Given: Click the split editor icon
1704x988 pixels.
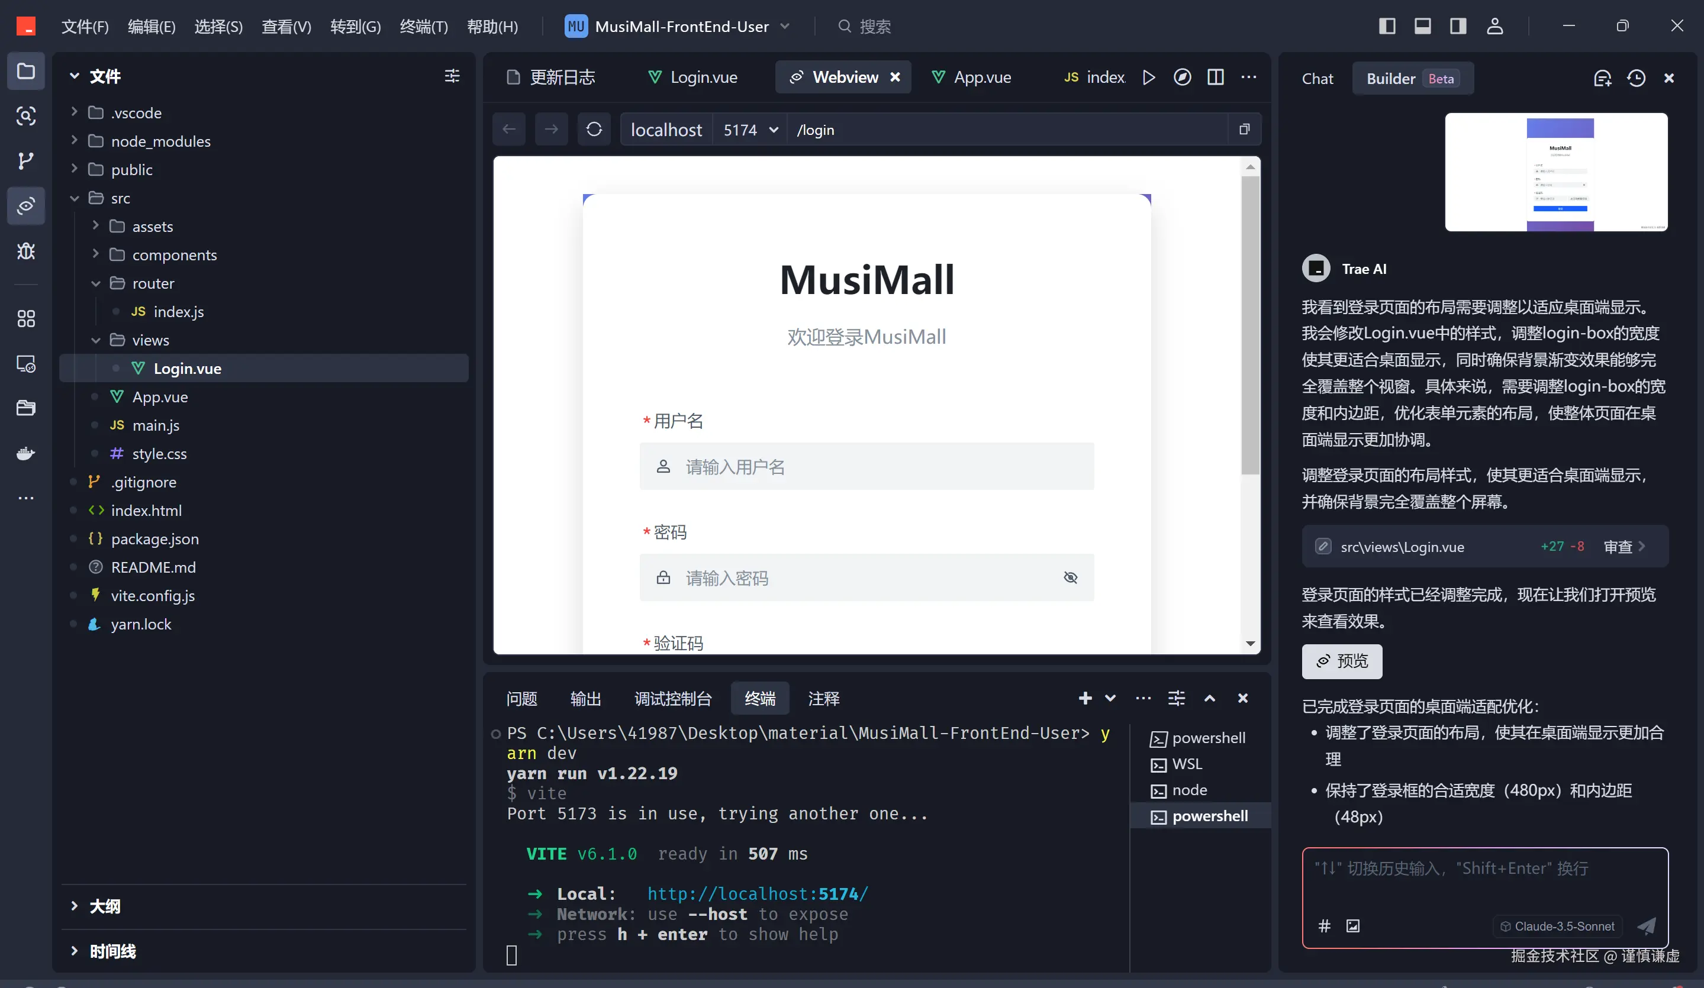Looking at the screenshot, I should point(1215,77).
